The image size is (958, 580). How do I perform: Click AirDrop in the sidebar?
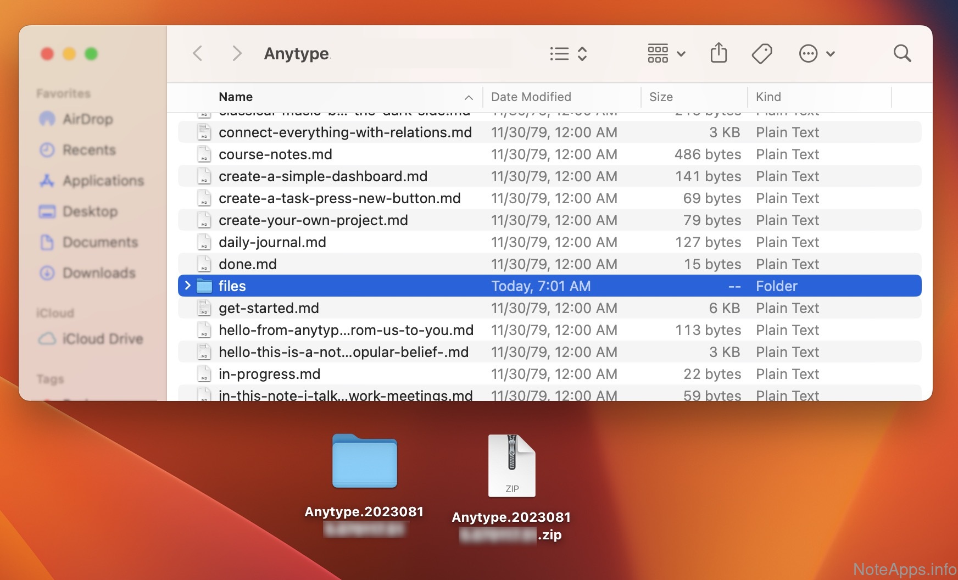87,119
